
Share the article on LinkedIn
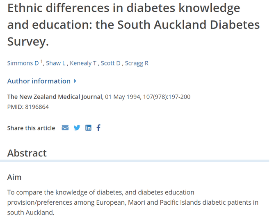coord(88,128)
